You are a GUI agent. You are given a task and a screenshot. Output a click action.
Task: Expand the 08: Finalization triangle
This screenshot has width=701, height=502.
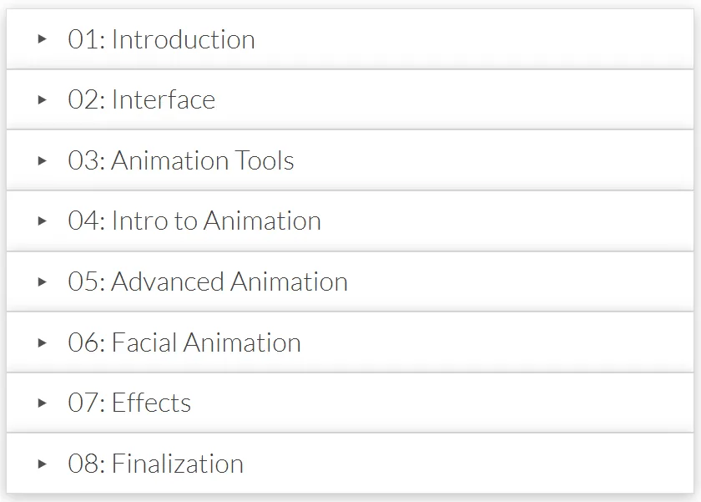point(43,464)
